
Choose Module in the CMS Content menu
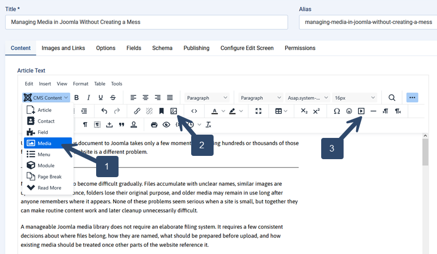pos(48,166)
